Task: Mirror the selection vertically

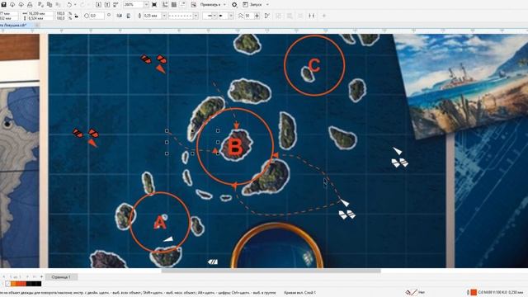Action: (129, 16)
